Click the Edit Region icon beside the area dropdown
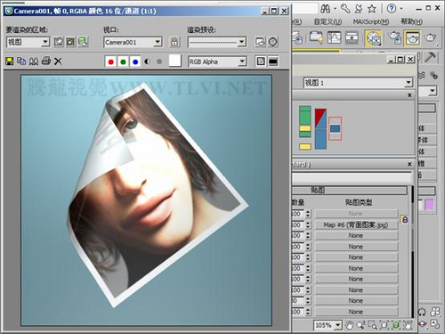The height and width of the screenshot is (334, 445). pyautogui.click(x=59, y=42)
